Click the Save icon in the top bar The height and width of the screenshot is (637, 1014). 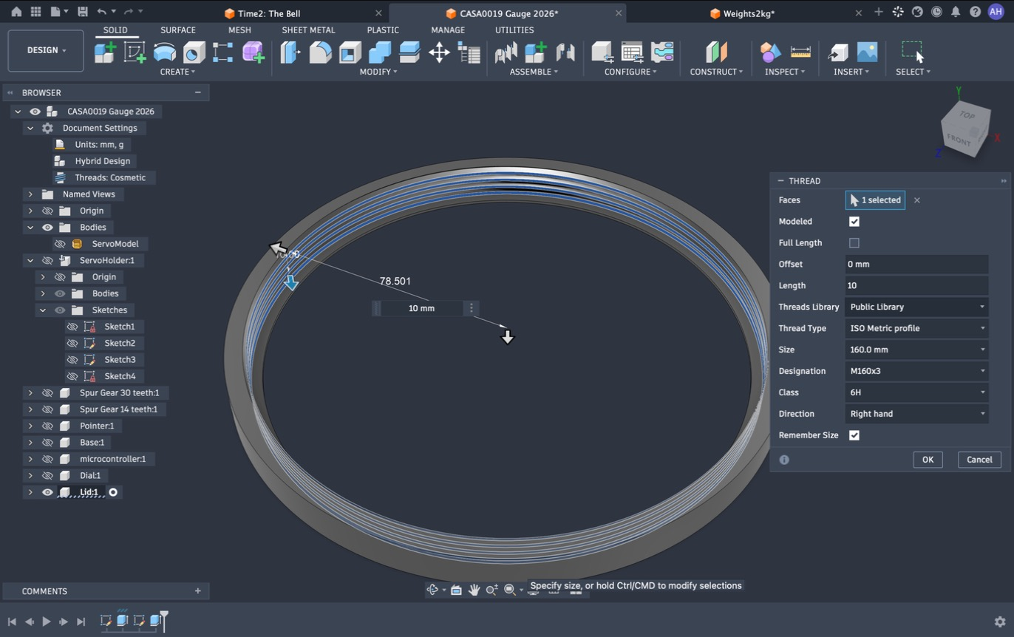pyautogui.click(x=82, y=12)
